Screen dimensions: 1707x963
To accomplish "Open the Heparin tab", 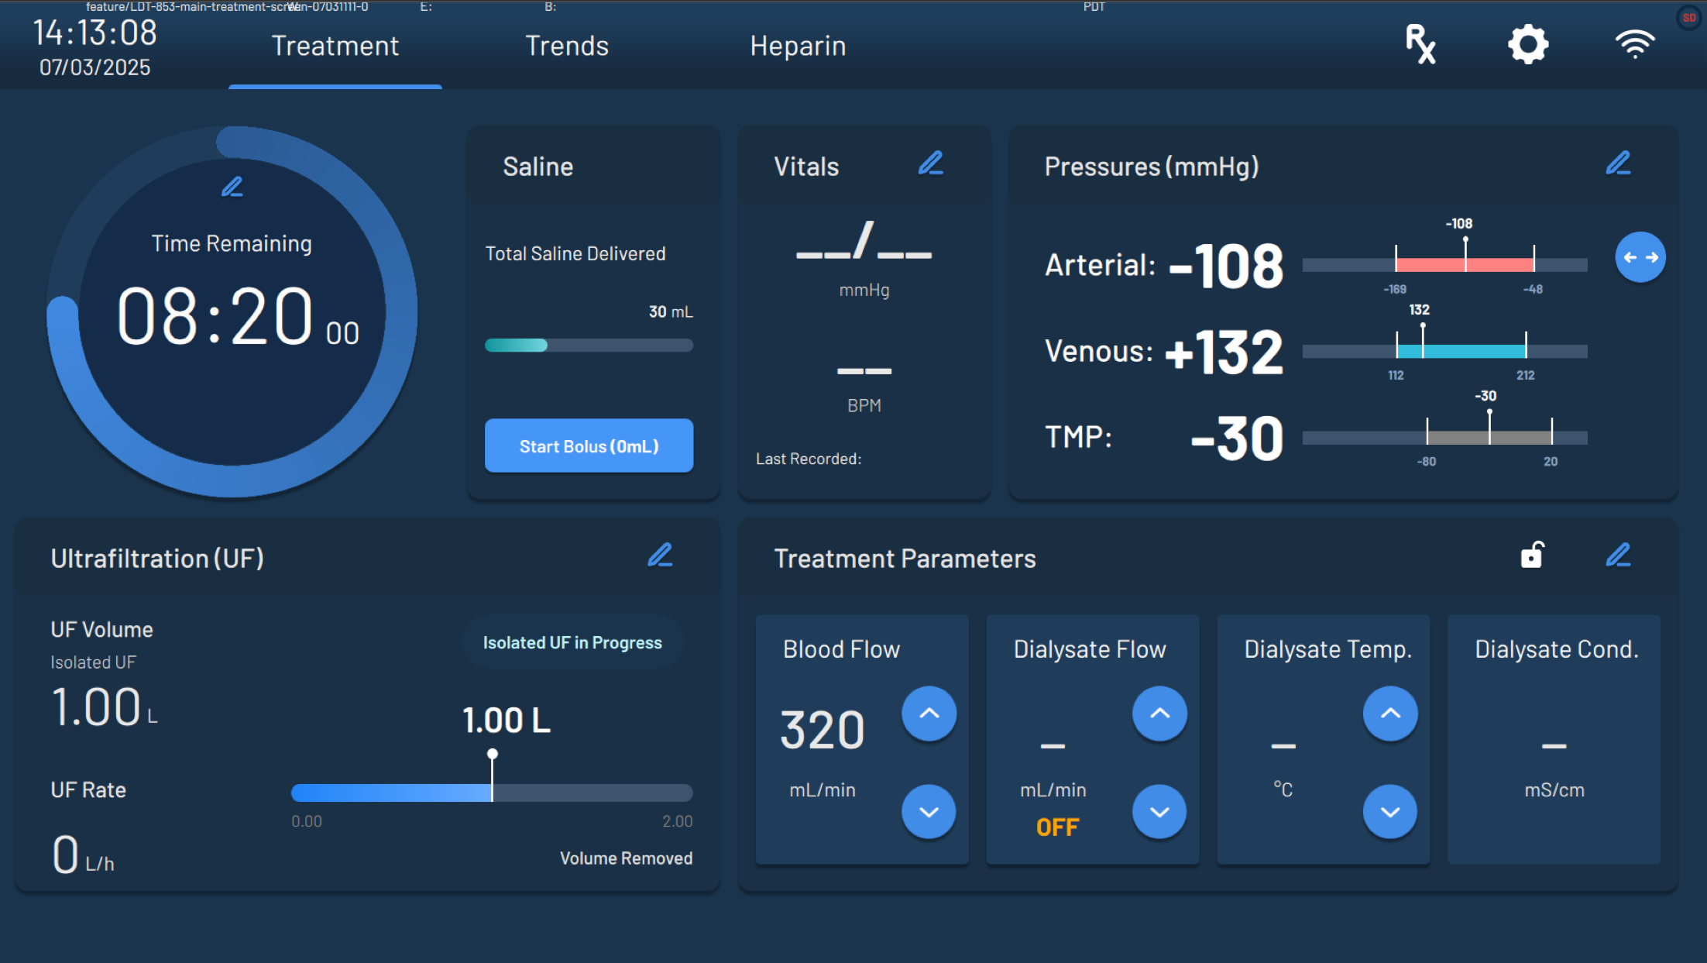I will [798, 46].
